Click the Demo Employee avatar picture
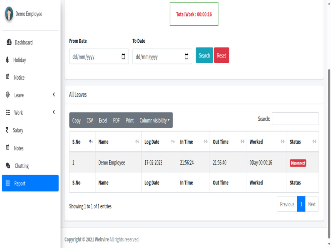This screenshot has height=248, width=331. 9,14
